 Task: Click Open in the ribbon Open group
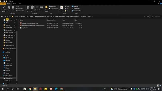click(67, 6)
